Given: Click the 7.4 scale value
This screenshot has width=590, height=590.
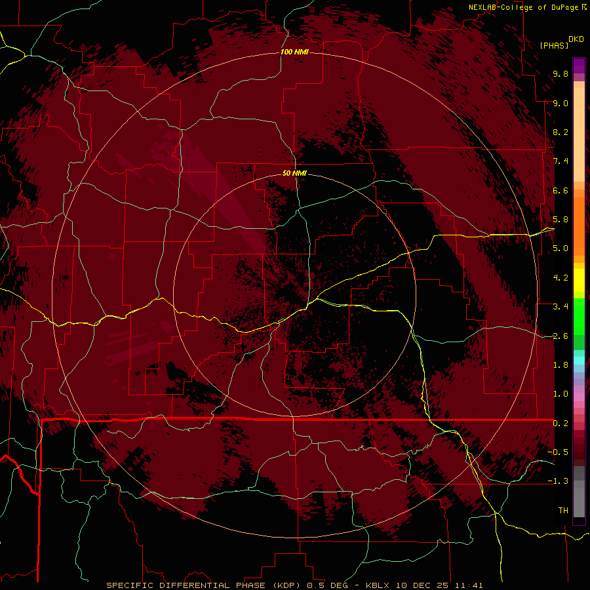Looking at the screenshot, I should 560,161.
